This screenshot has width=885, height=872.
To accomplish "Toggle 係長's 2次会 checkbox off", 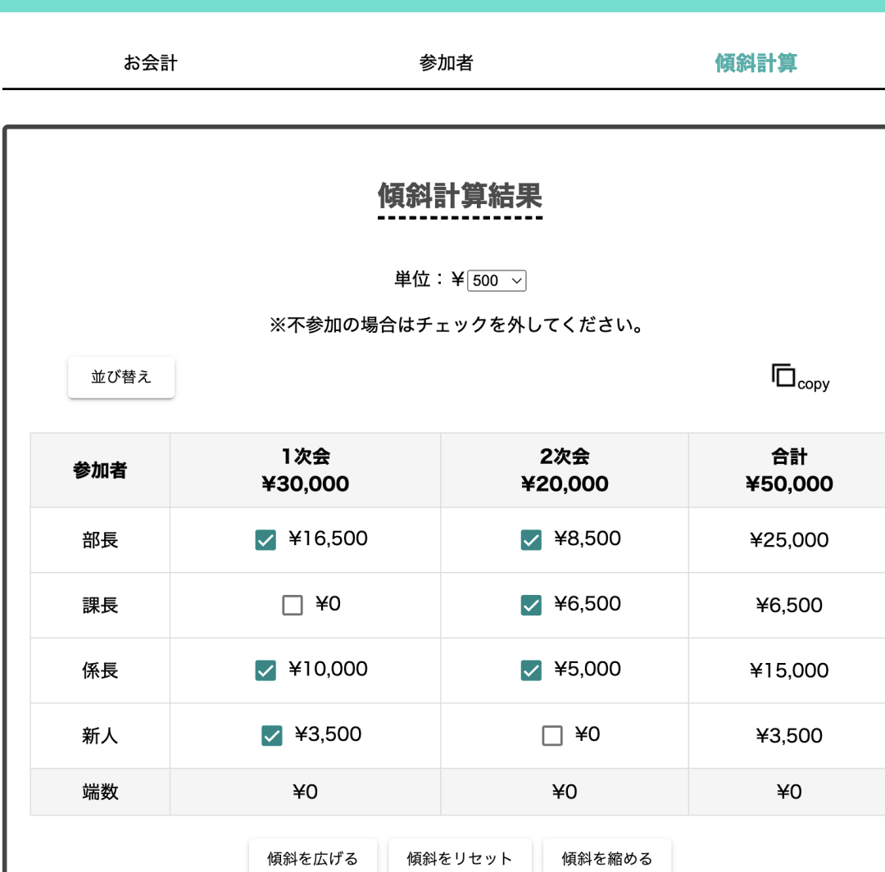I will coord(531,670).
